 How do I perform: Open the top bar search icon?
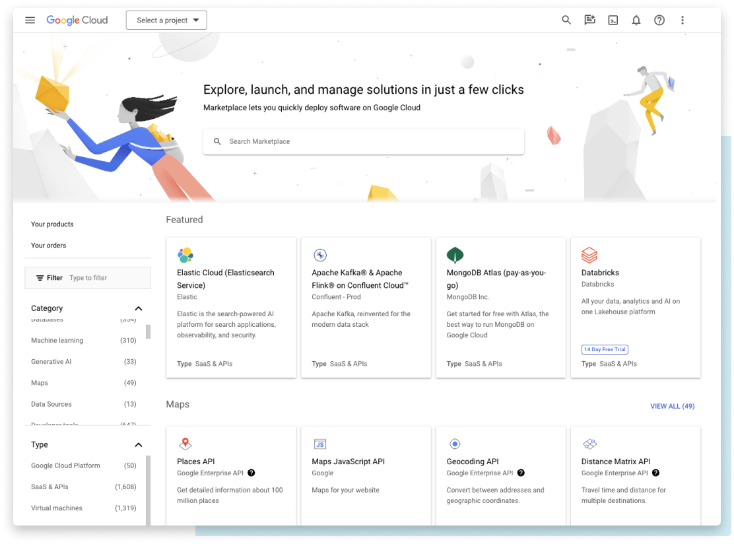[x=566, y=20]
